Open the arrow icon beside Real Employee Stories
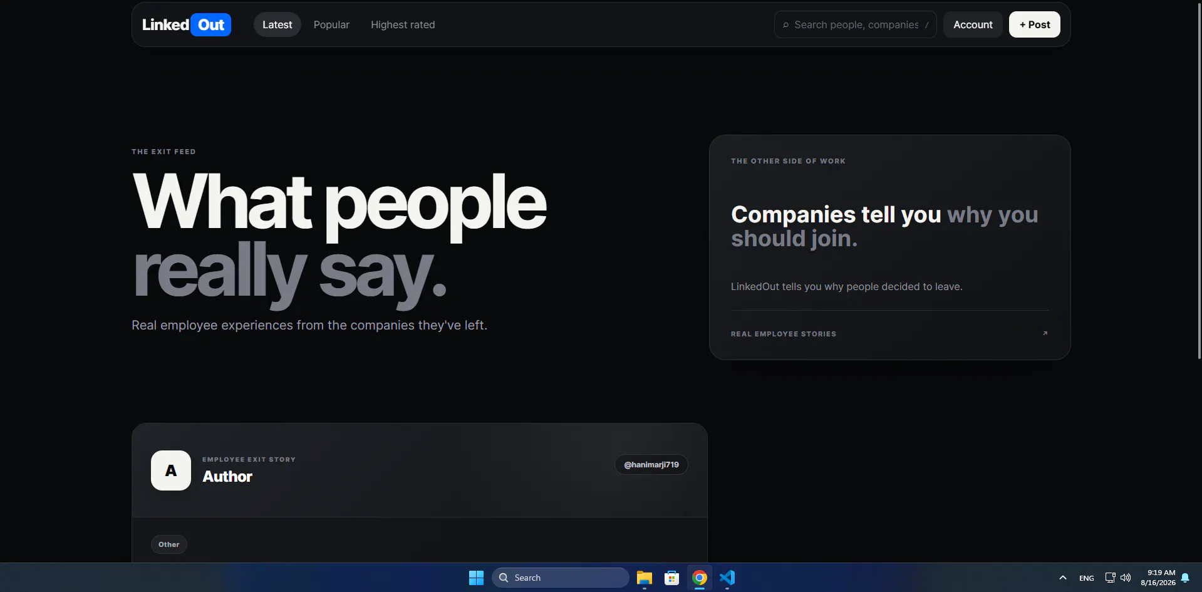 click(1045, 333)
